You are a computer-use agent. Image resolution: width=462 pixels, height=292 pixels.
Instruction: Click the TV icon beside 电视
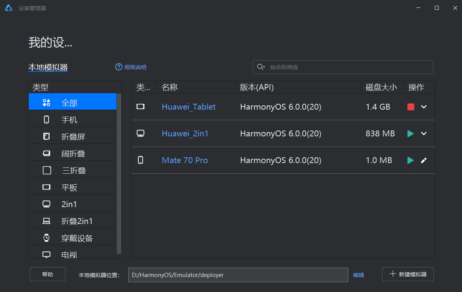(x=46, y=255)
